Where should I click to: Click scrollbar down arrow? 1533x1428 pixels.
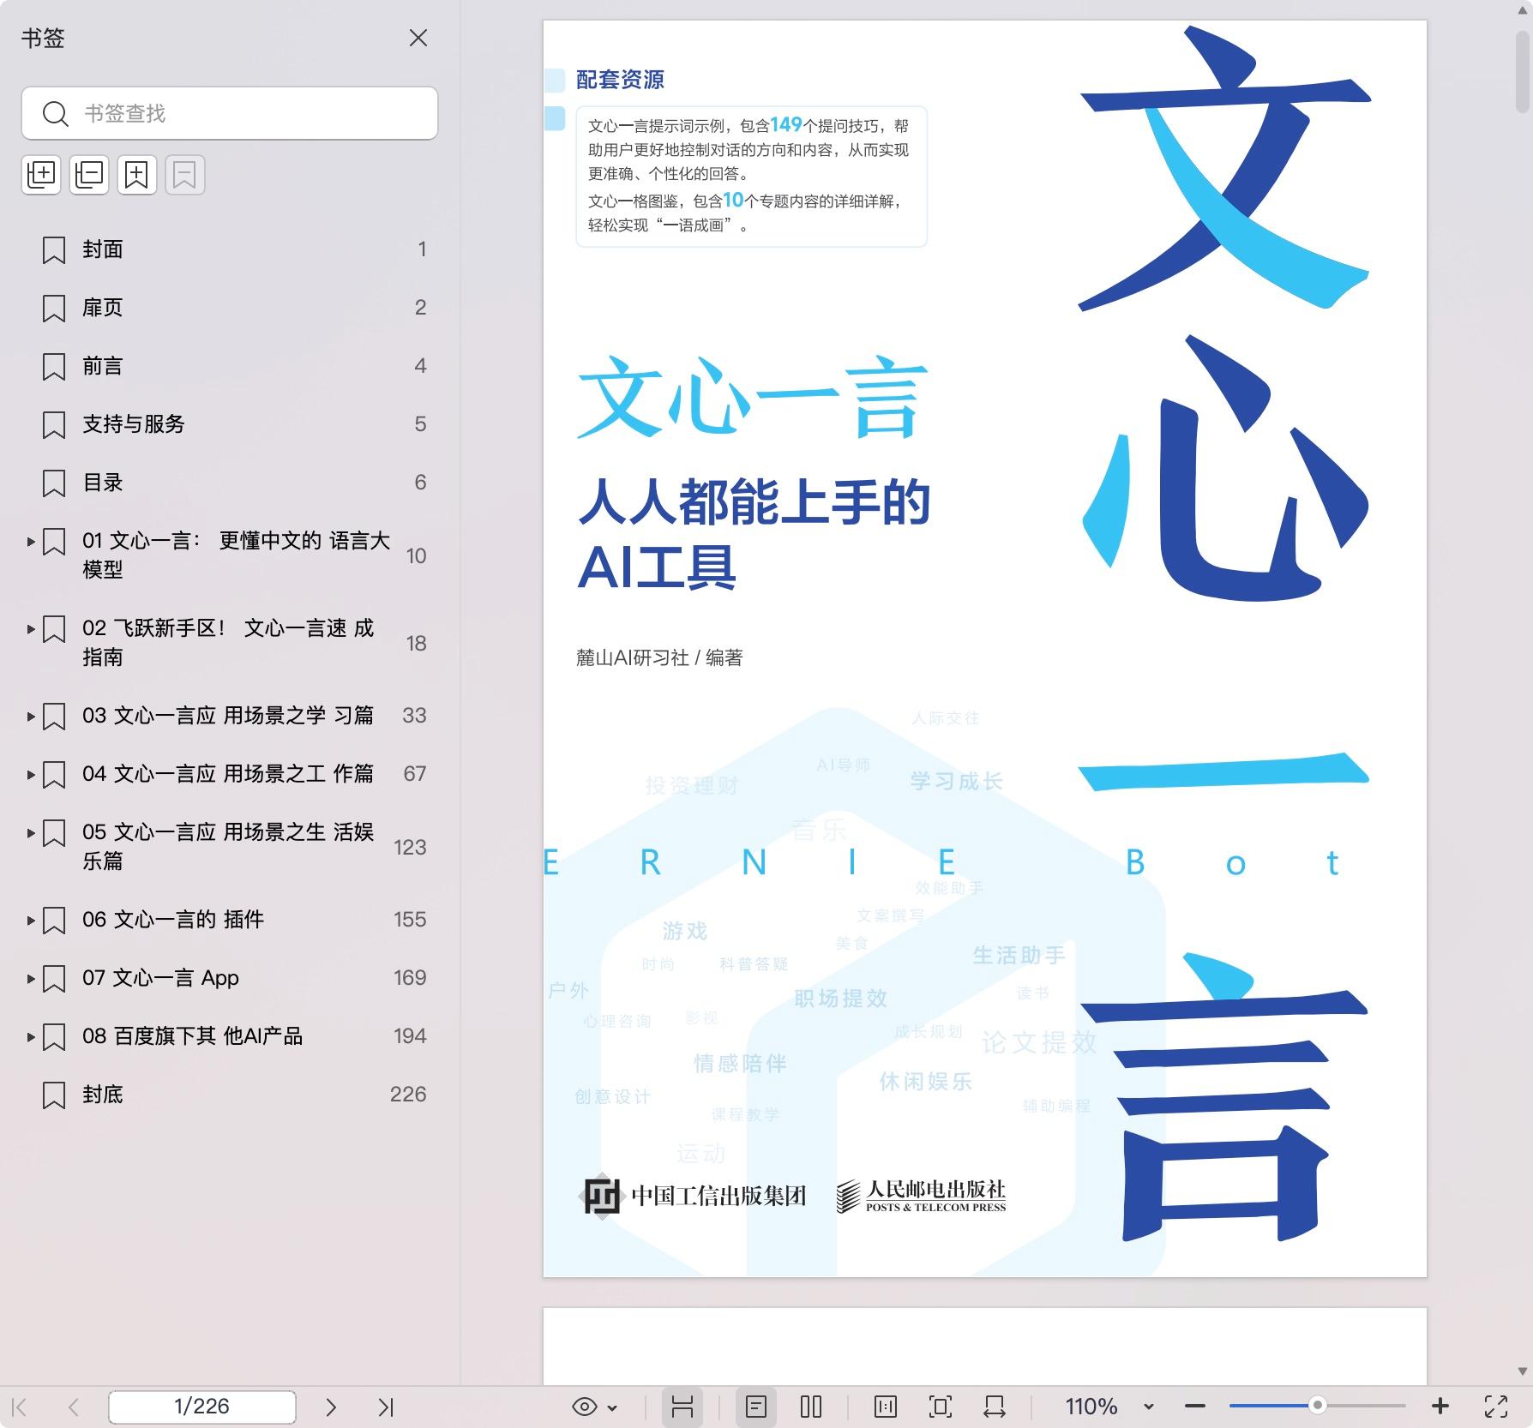click(x=1524, y=1371)
